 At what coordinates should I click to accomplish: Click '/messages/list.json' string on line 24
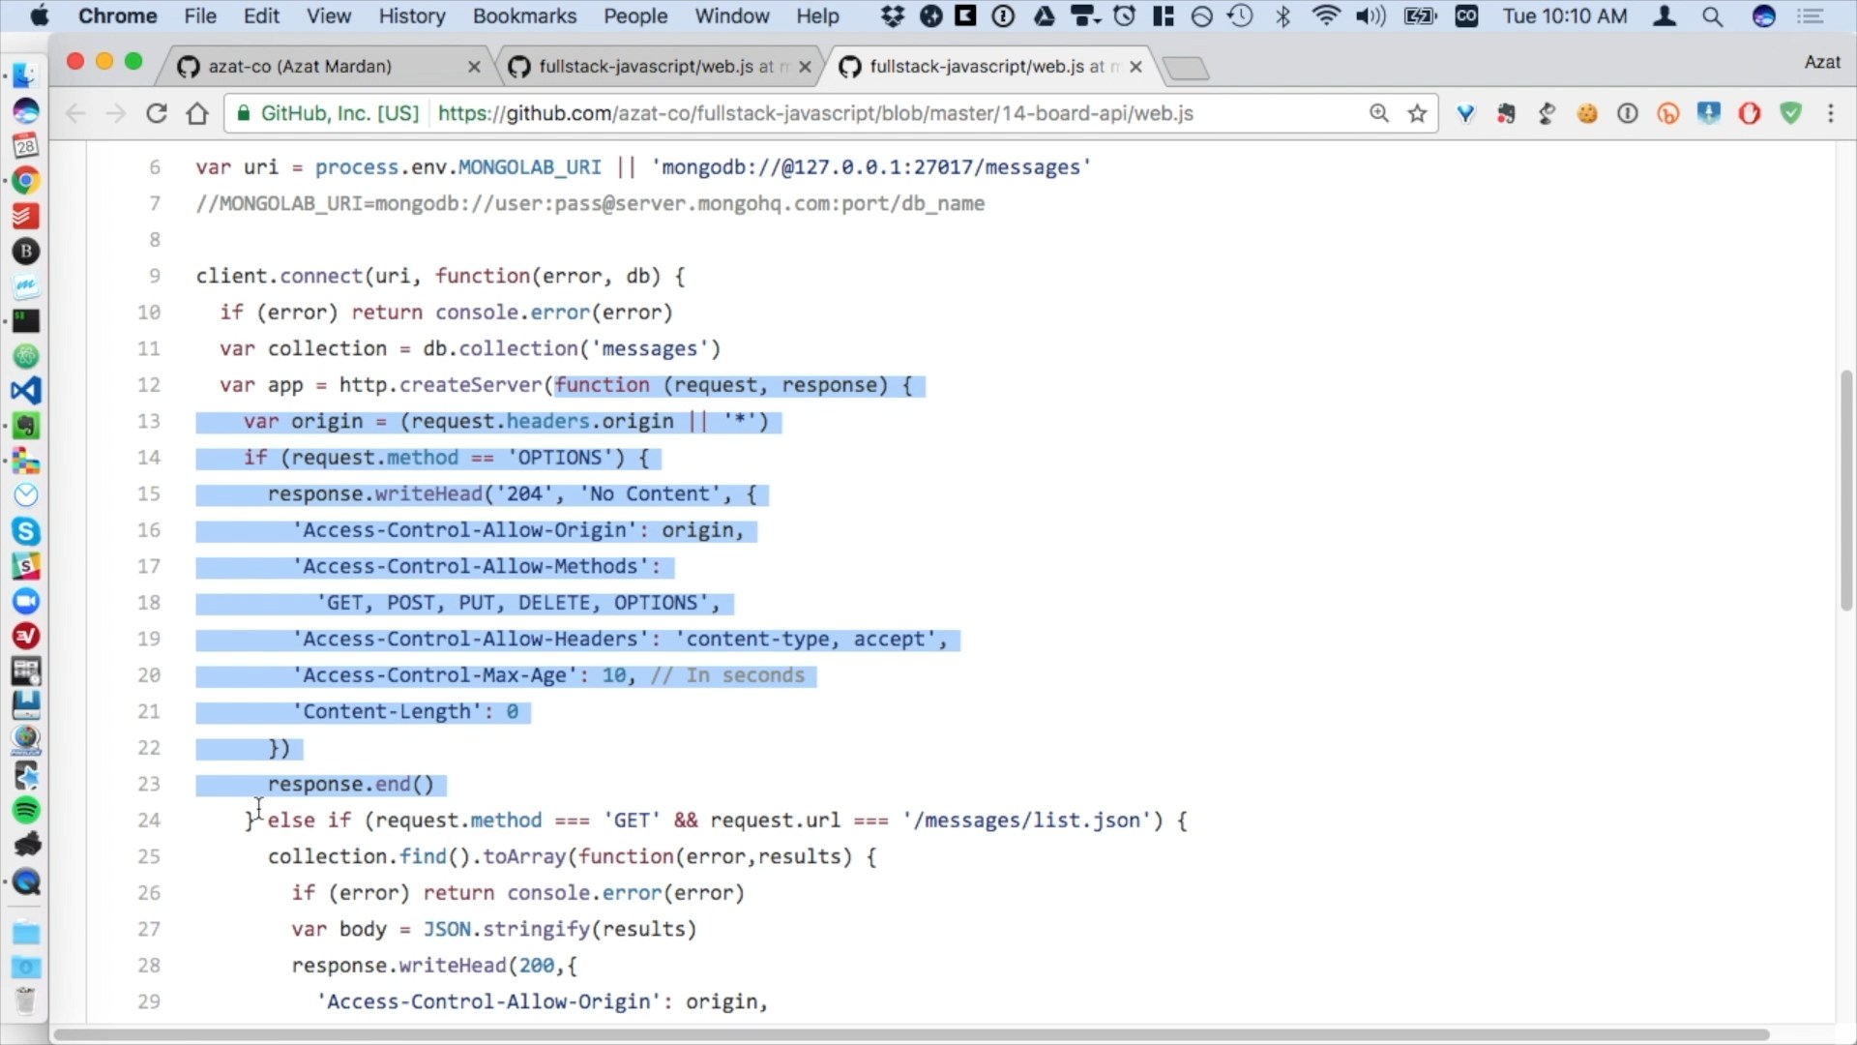click(1027, 821)
